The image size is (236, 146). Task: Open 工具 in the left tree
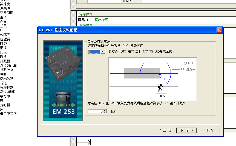click(3, 26)
